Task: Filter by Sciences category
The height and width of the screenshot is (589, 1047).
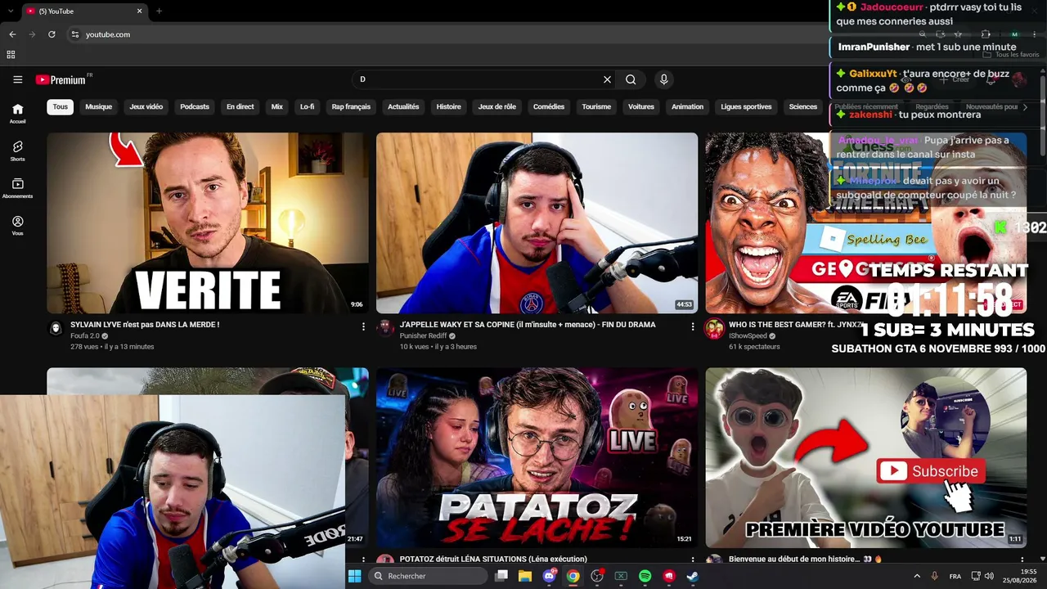Action: tap(802, 106)
